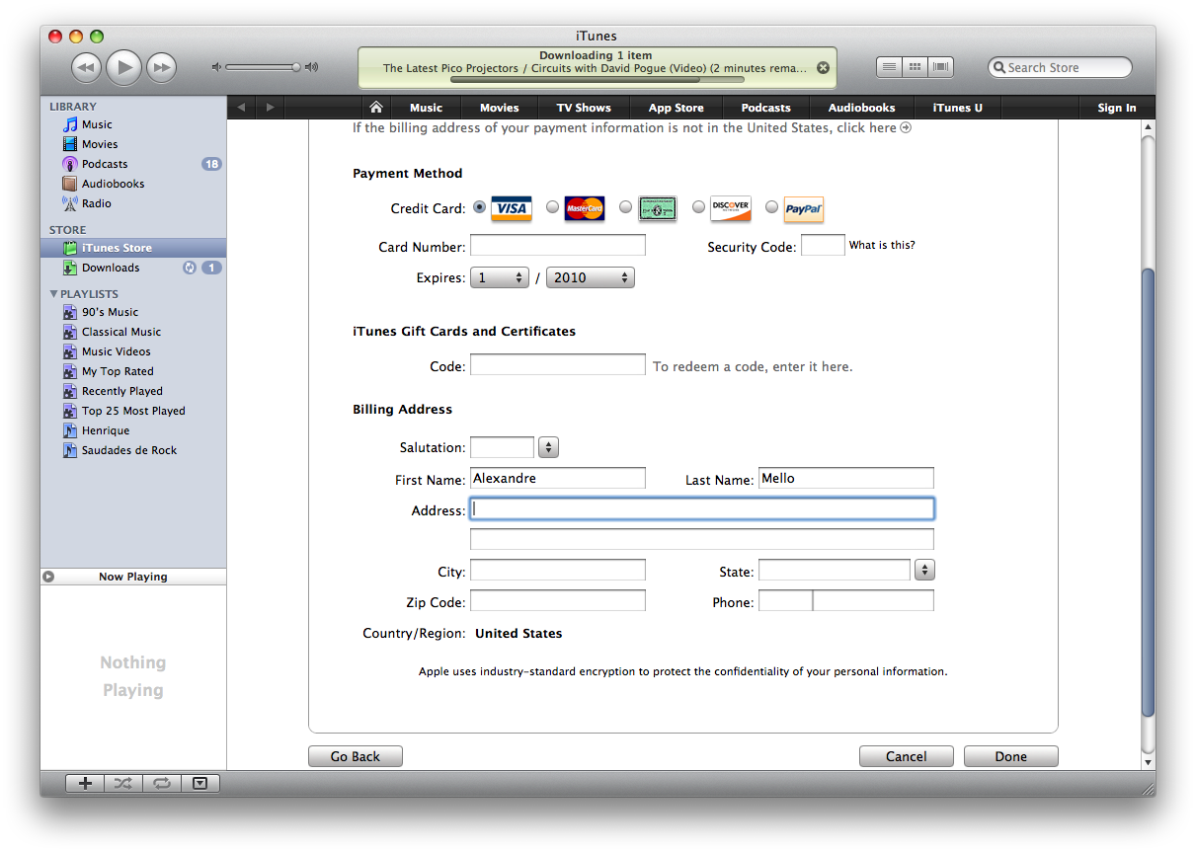Viewport: 1196px width, 852px height.
Task: Open the Salutation dropdown
Action: coord(548,448)
